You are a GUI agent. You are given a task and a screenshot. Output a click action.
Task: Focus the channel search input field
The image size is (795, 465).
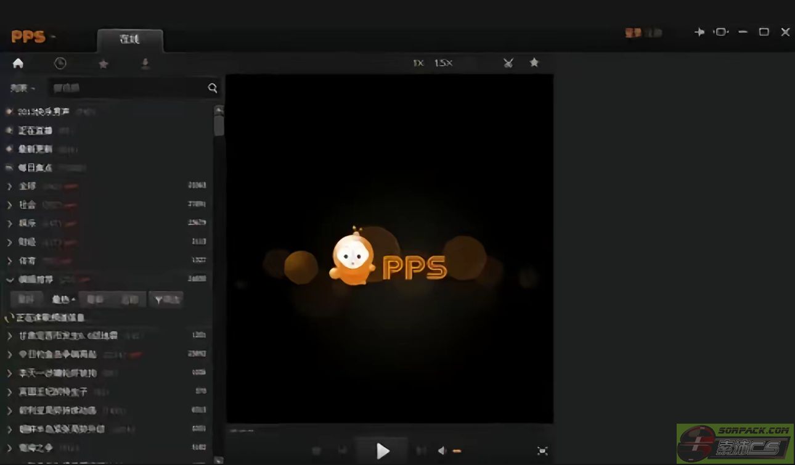[129, 88]
